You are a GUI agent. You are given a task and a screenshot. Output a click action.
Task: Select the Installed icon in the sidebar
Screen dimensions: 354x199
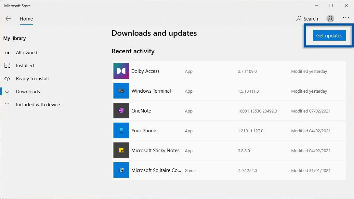[x=7, y=65]
